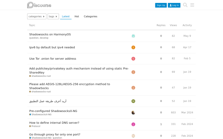Open shadowsocks-rust category under publickey topic
The width and height of the screenshot is (223, 139).
coord(40,76)
